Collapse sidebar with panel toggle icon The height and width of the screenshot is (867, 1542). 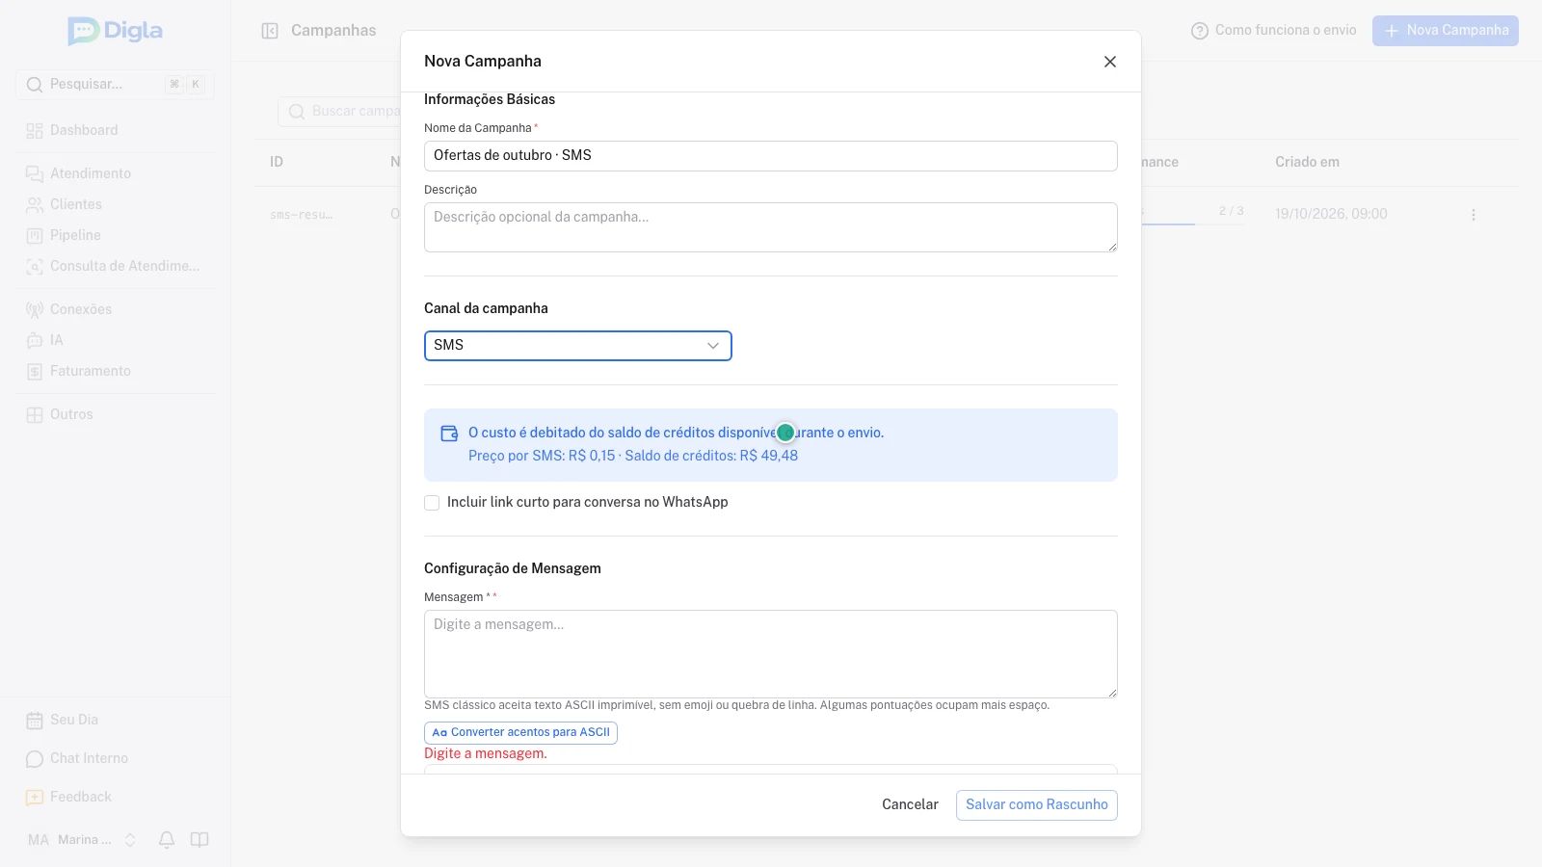pos(270,31)
